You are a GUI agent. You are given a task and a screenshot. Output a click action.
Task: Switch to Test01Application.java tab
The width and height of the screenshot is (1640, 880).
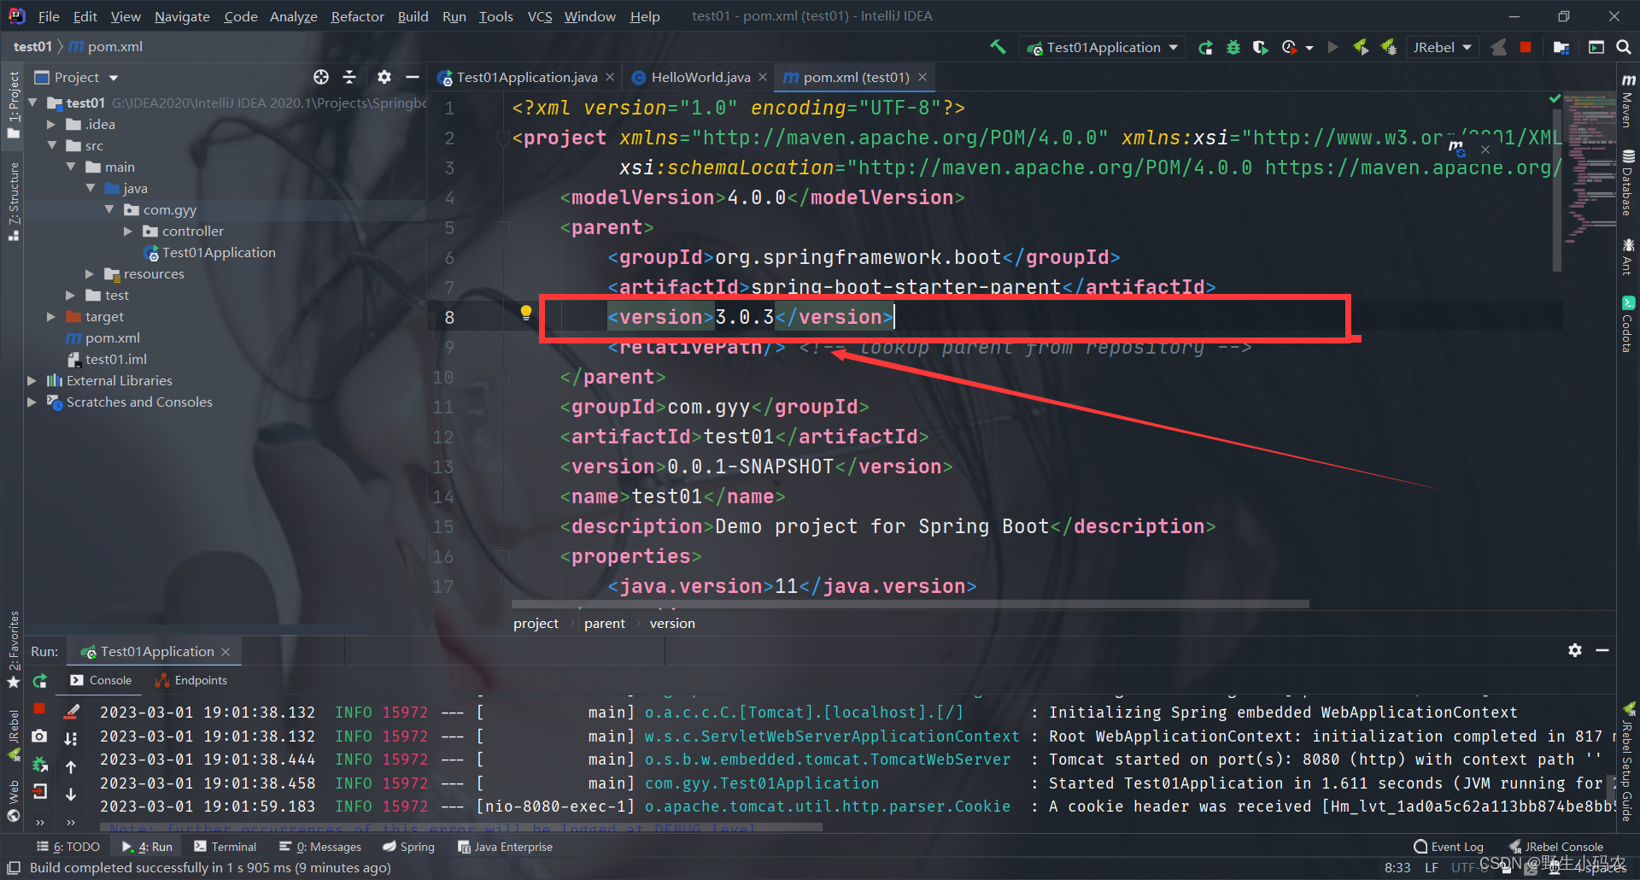coord(526,77)
